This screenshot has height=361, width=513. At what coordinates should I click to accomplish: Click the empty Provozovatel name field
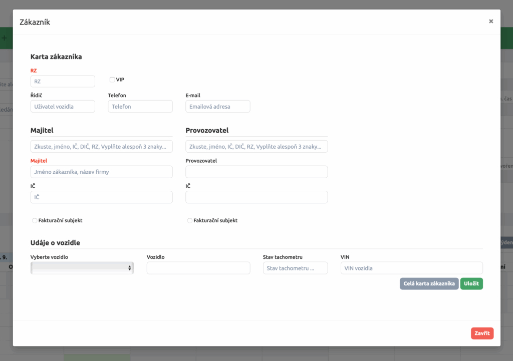click(256, 172)
